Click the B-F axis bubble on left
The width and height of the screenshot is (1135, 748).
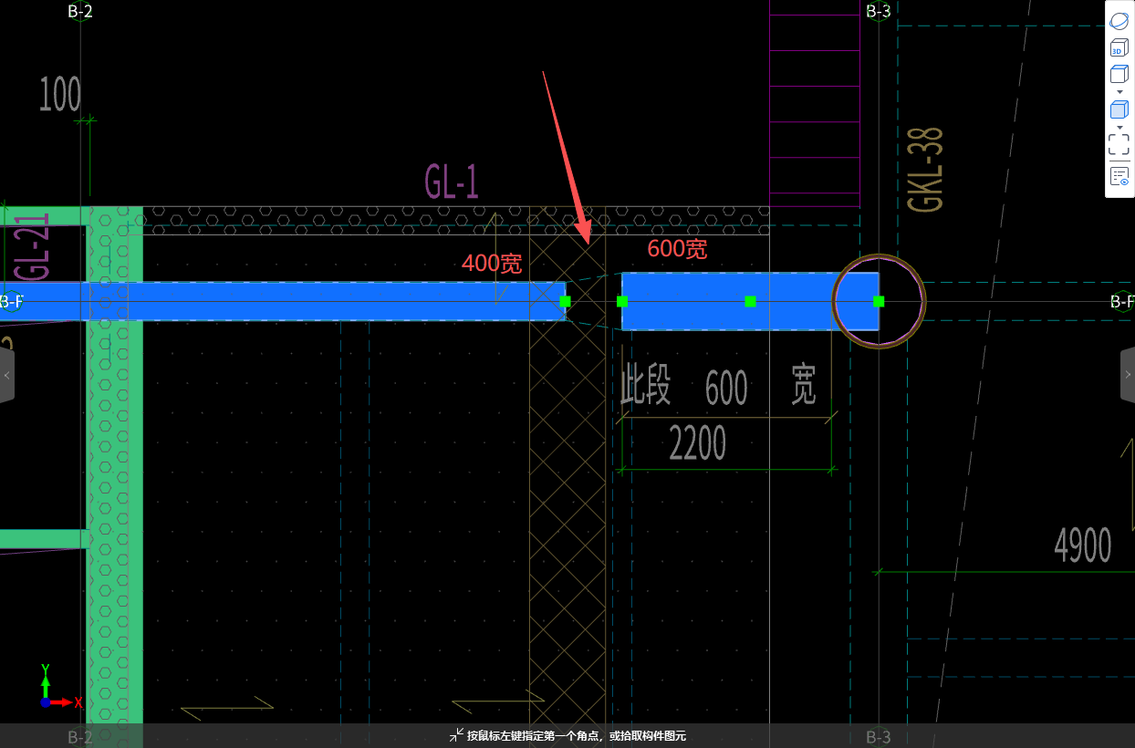coord(12,301)
